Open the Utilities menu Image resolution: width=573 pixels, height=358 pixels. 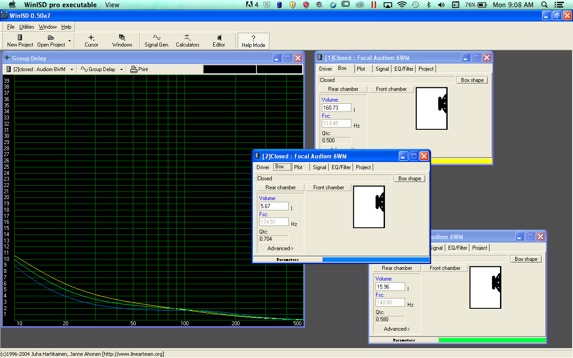pyautogui.click(x=27, y=27)
